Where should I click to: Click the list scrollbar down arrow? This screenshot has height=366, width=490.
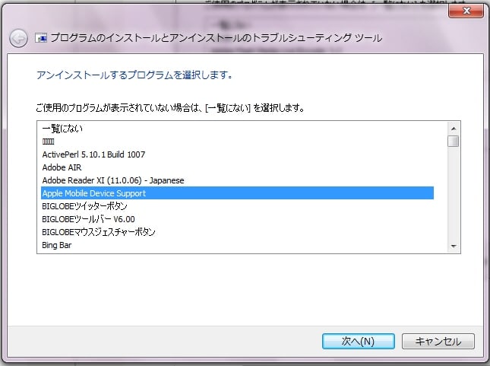coord(454,247)
